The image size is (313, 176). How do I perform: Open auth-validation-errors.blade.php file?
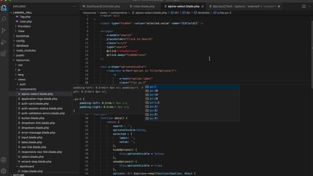tap(43, 113)
